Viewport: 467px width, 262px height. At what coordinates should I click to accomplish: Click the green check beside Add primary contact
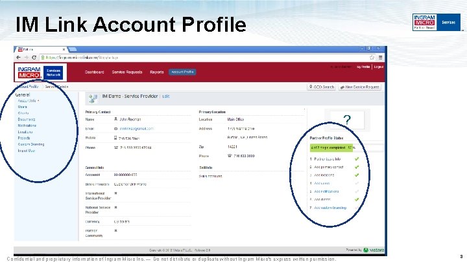point(357,167)
